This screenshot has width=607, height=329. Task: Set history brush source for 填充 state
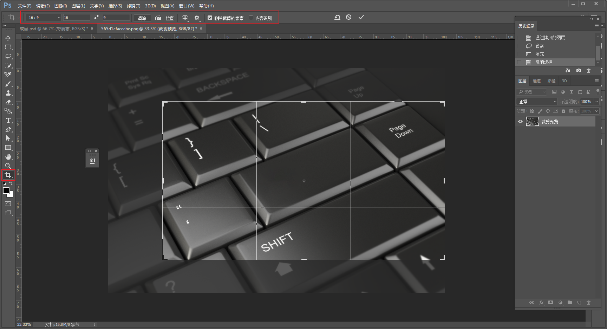click(519, 54)
